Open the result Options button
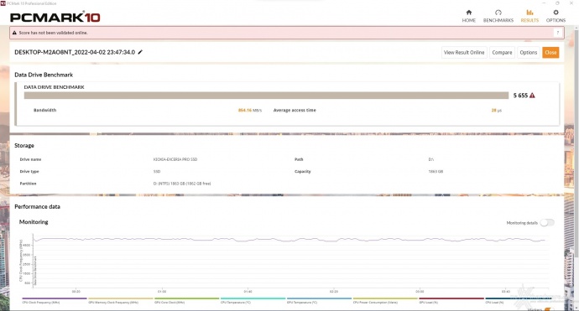Image resolution: width=579 pixels, height=311 pixels. 528,52
